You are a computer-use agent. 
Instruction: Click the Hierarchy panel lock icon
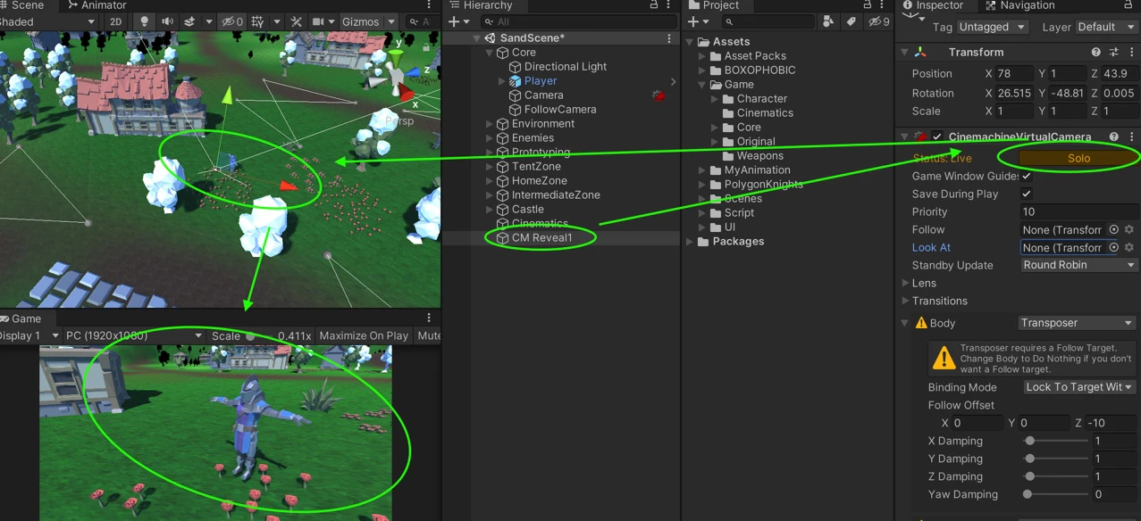coord(654,5)
